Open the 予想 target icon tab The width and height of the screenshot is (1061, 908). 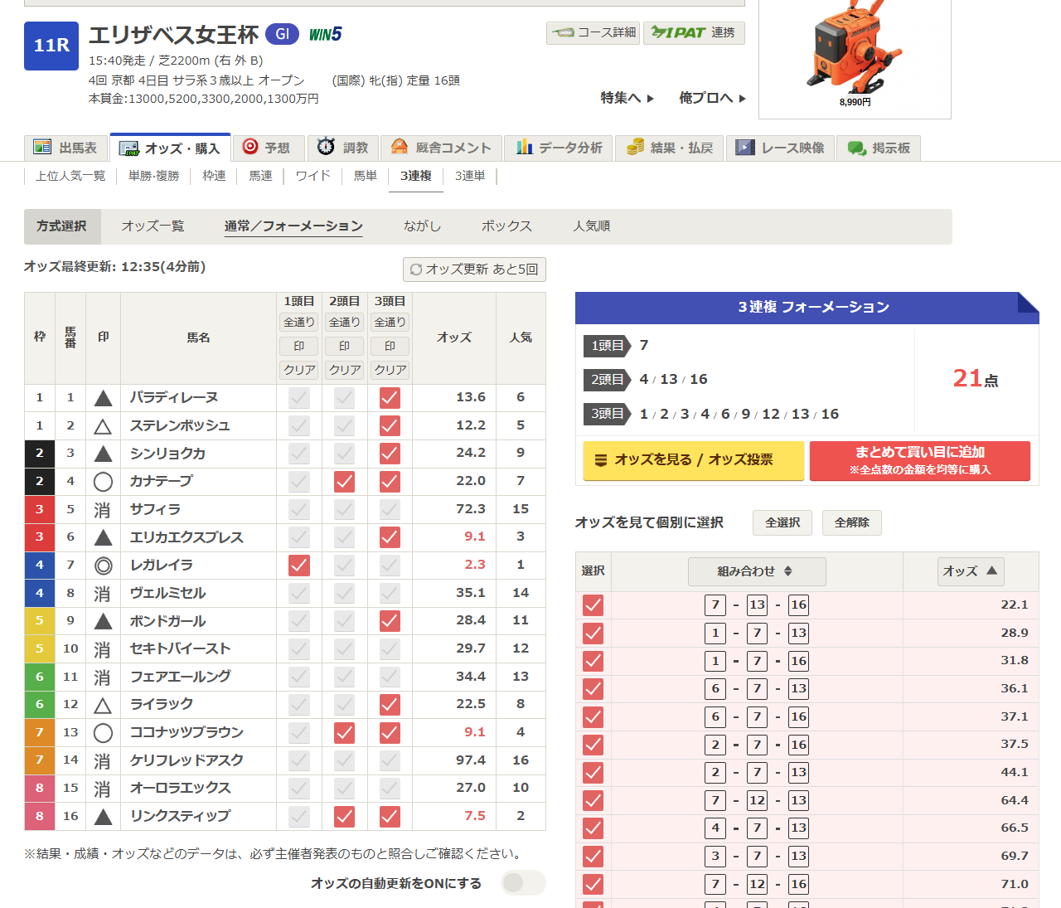[x=250, y=147]
